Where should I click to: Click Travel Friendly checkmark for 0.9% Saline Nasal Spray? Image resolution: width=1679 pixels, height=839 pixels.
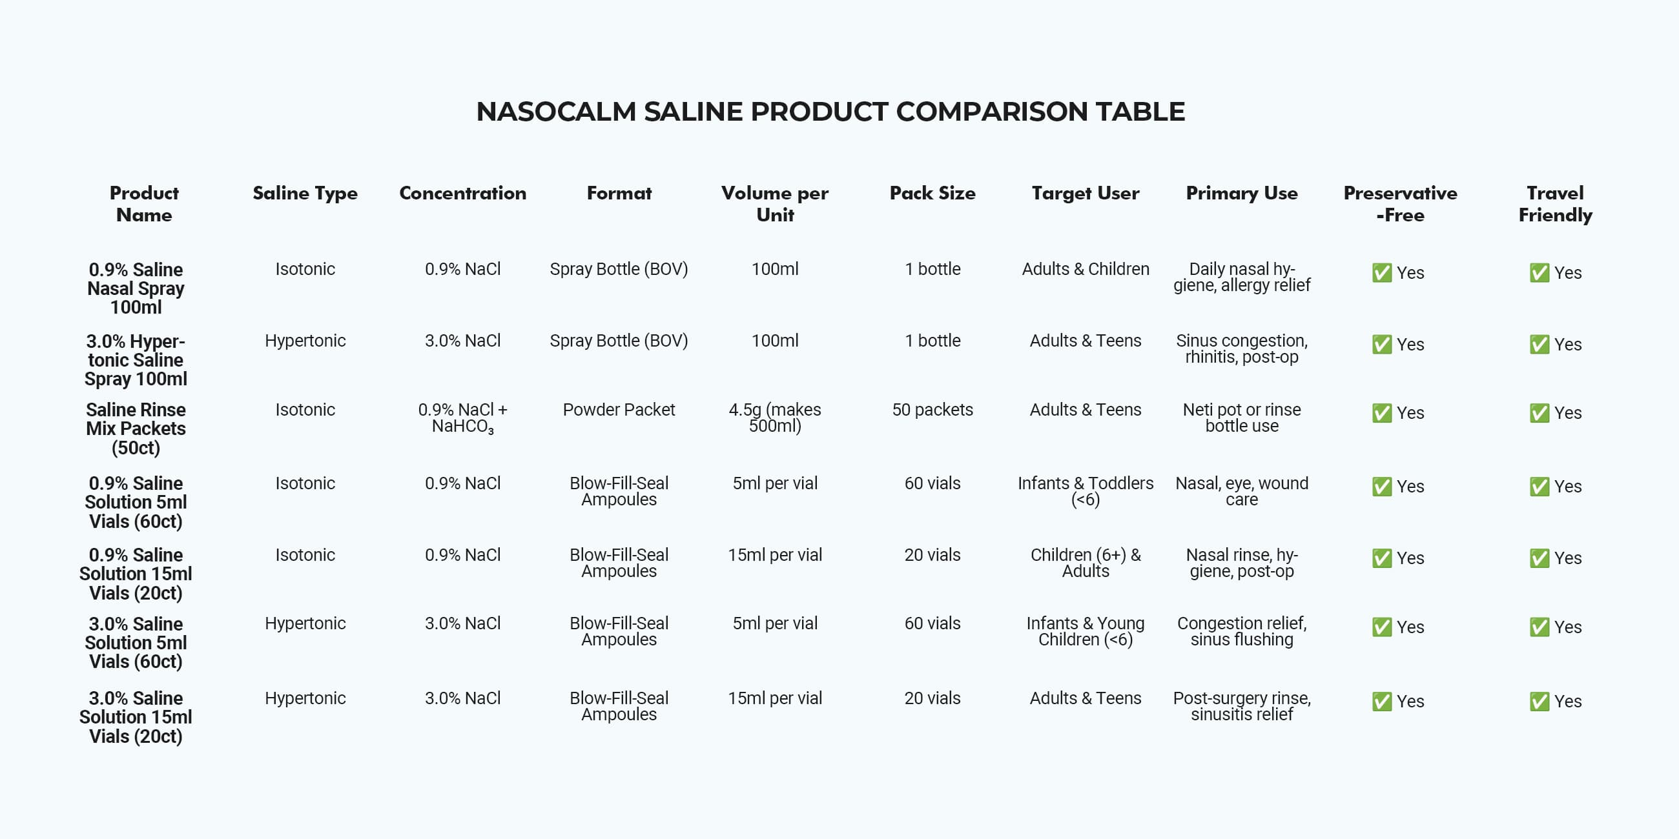point(1539,272)
